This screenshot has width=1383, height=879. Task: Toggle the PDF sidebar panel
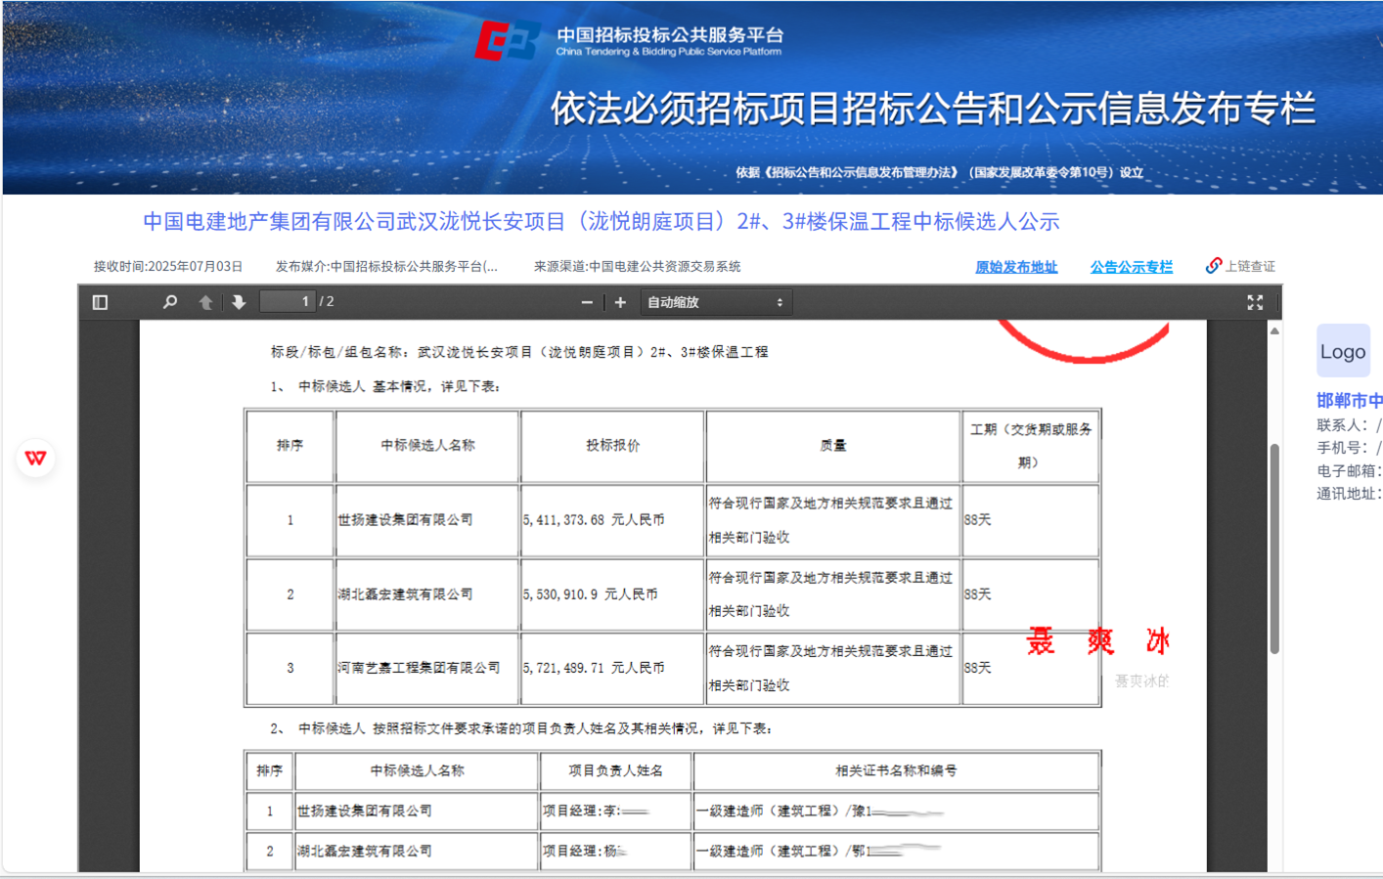(x=99, y=302)
